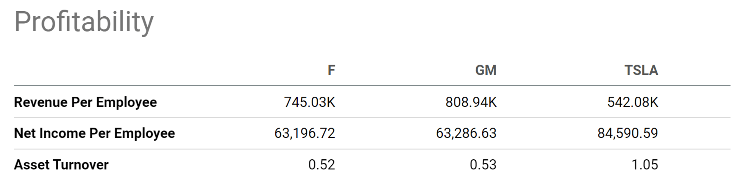
Task: Click the Asset Turnover row label
Action: [x=61, y=165]
